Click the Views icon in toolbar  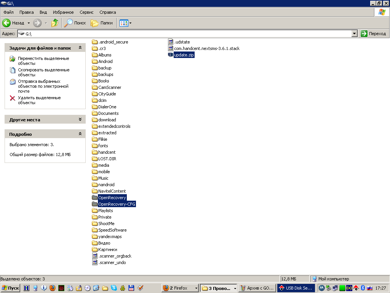pos(124,23)
